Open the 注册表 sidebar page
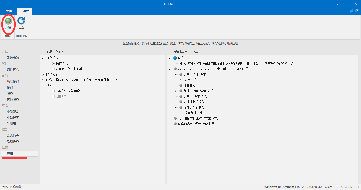This screenshot has width=361, height=190. pyautogui.click(x=11, y=123)
